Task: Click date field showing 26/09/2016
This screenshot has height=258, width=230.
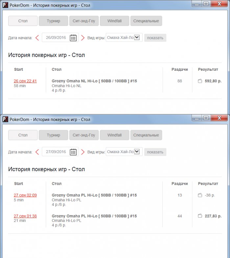Action: click(60, 37)
